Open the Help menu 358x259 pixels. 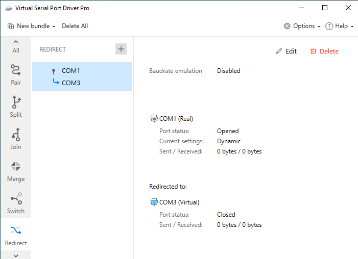(340, 26)
